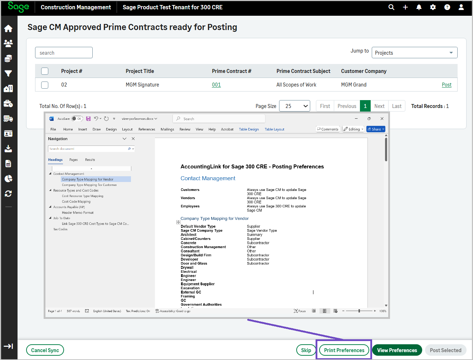Open the user profile icon

coord(461,7)
